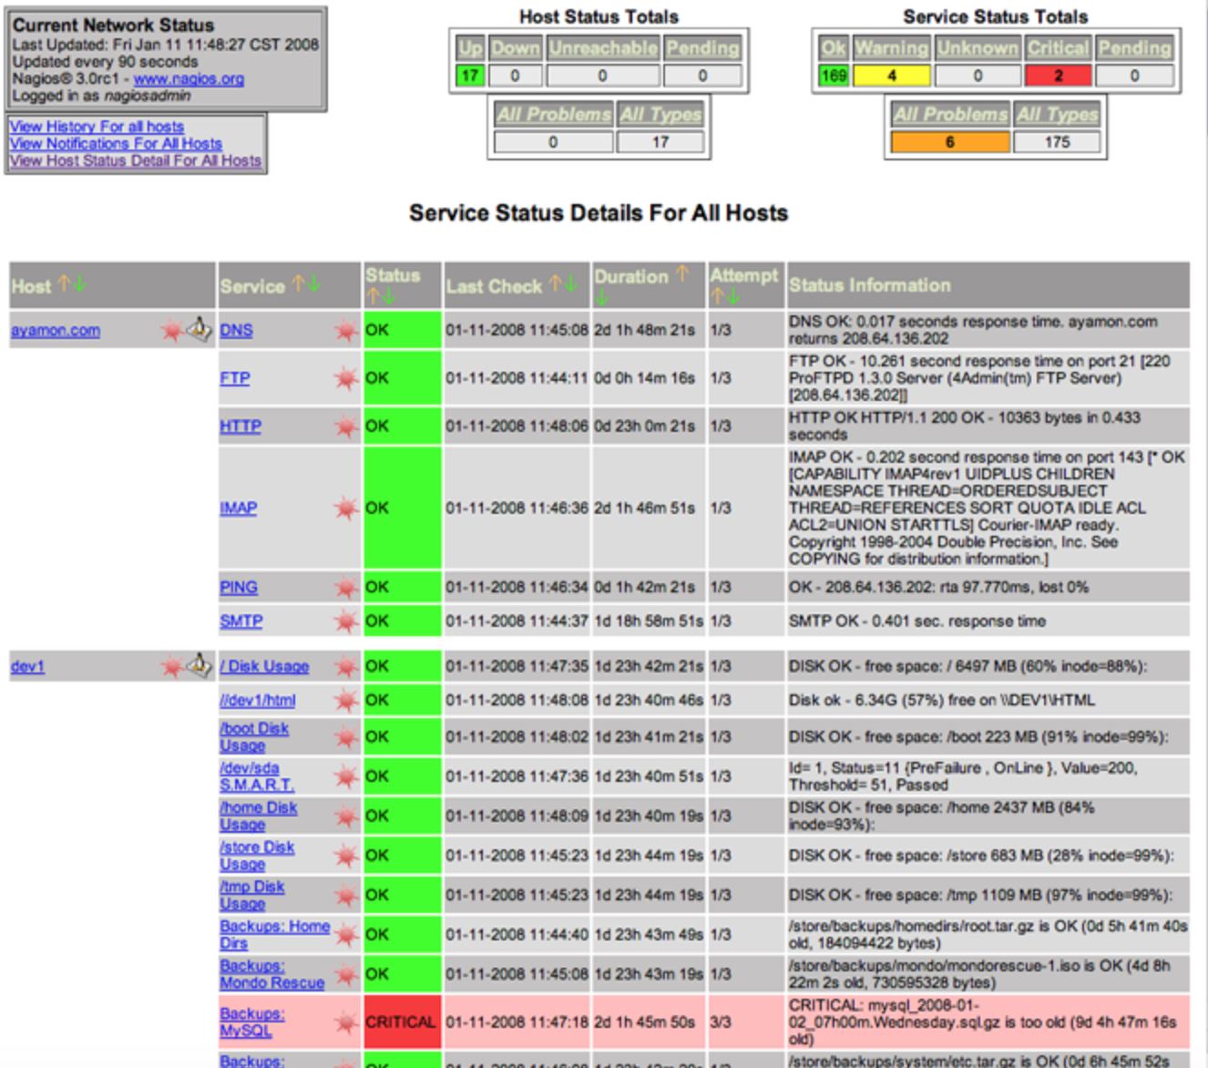1208x1068 pixels.
Task: Click the penguin icon next to dev1
Action: (199, 665)
